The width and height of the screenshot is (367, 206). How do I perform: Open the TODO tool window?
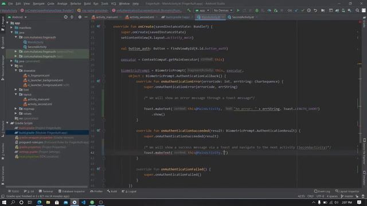pyautogui.click(x=14, y=191)
